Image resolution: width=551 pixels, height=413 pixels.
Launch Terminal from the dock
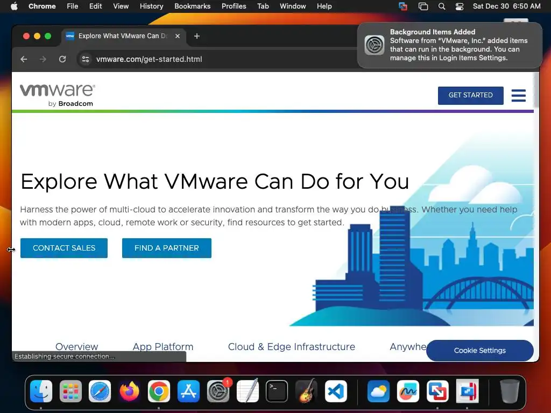point(277,391)
